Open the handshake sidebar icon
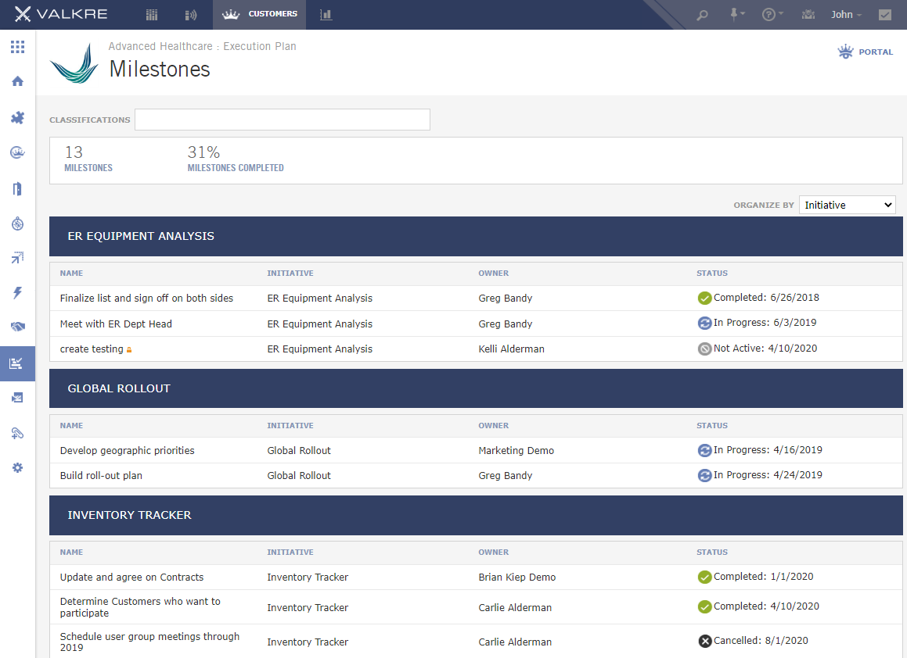The height and width of the screenshot is (658, 907). pos(17,327)
